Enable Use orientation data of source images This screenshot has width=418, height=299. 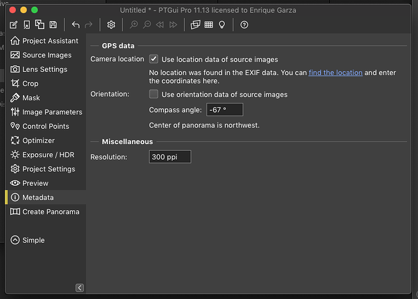coord(154,94)
